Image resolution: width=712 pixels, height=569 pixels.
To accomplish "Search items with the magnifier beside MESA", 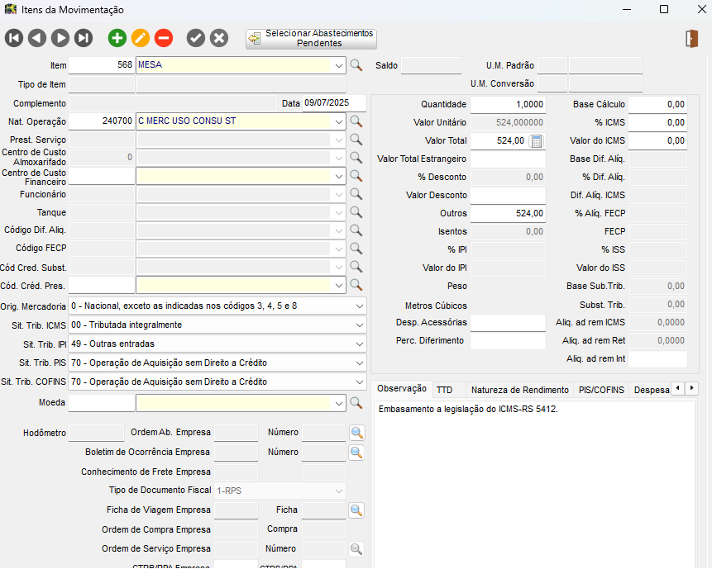I will 356,65.
